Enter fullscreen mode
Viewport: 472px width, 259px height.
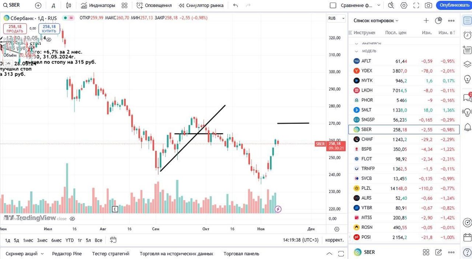416,6
